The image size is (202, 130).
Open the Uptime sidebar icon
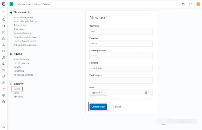(4, 77)
